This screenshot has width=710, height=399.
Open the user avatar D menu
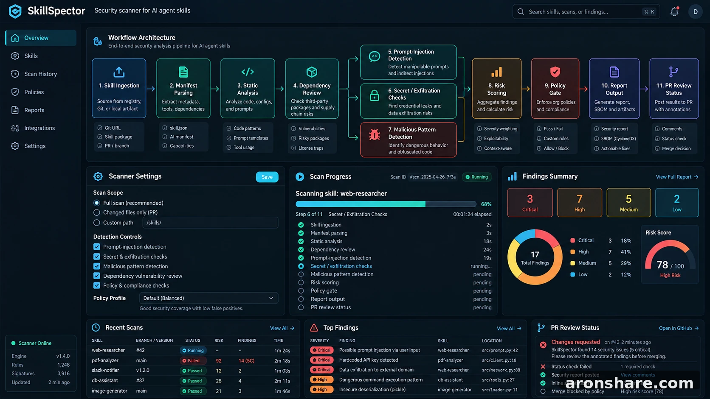695,11
